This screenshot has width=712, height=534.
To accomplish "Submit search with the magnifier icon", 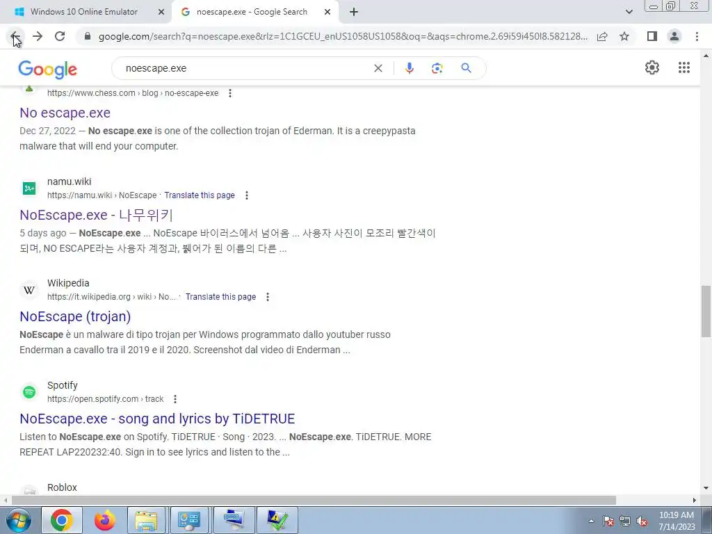I will click(466, 68).
